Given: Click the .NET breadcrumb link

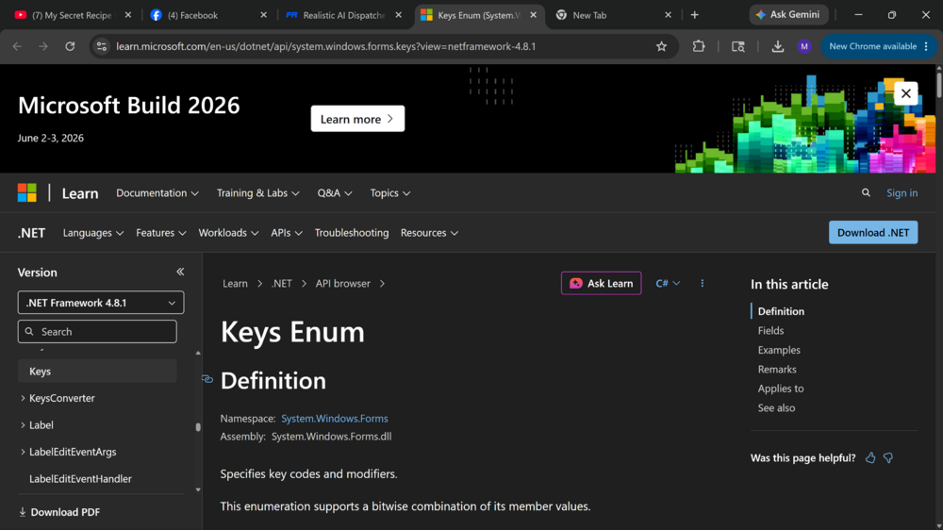Looking at the screenshot, I should (281, 283).
